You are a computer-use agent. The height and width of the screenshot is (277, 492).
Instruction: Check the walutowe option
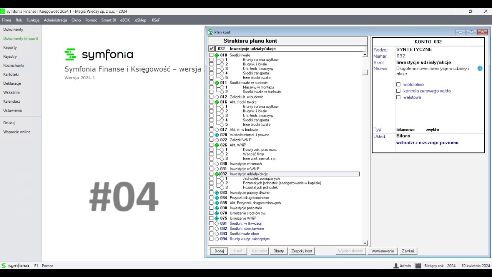tap(399, 98)
